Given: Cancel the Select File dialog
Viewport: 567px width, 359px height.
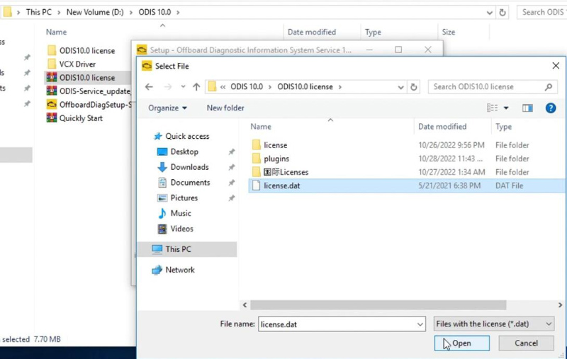Looking at the screenshot, I should pos(526,343).
